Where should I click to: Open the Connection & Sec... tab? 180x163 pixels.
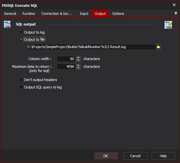(57, 14)
